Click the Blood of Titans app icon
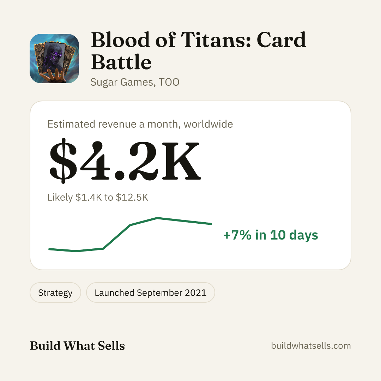 click(54, 59)
